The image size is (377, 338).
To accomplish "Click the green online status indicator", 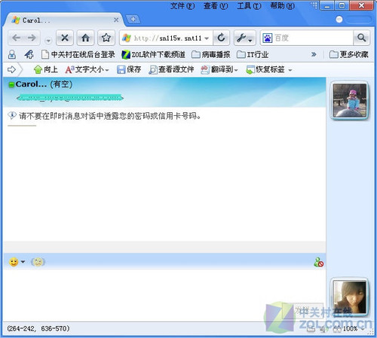I will [x=11, y=85].
